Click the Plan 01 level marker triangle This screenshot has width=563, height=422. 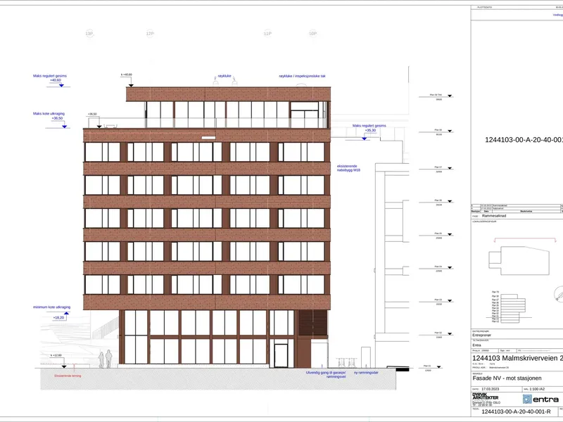pyautogui.click(x=438, y=367)
